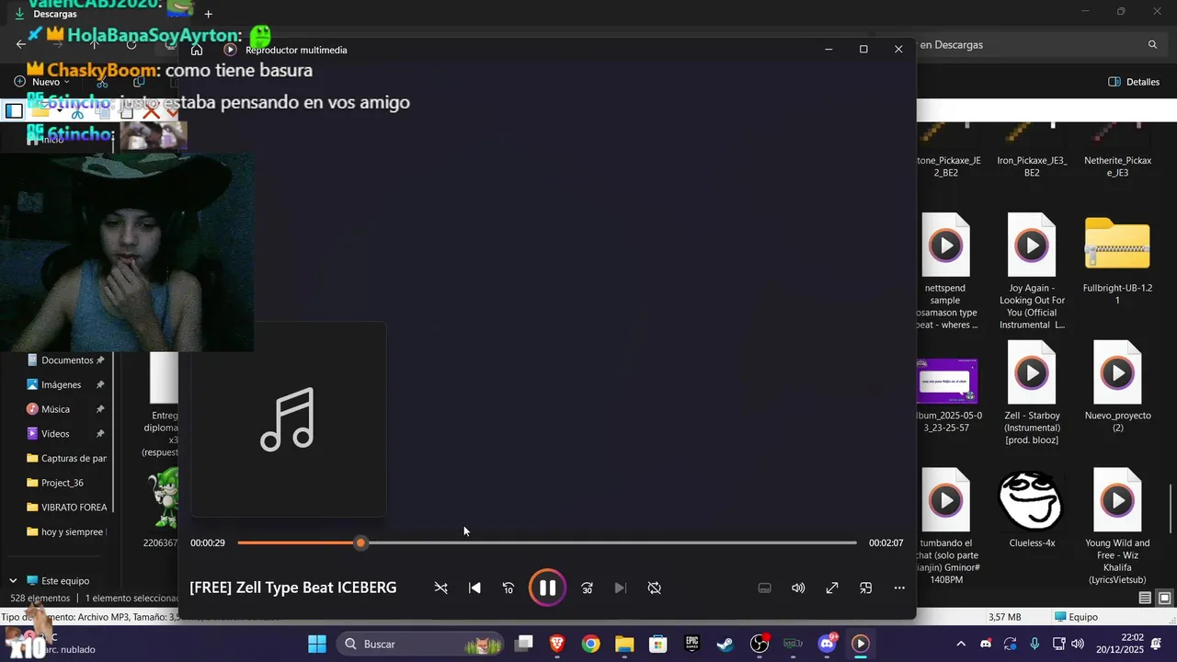Select the Iron_Pickaxe_JE3_BE2 file

point(1032,150)
